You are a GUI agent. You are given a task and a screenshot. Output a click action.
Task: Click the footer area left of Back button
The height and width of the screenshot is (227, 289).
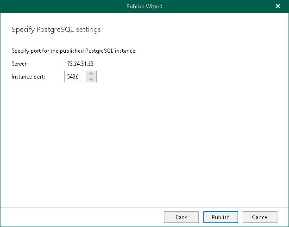[x=83, y=217]
